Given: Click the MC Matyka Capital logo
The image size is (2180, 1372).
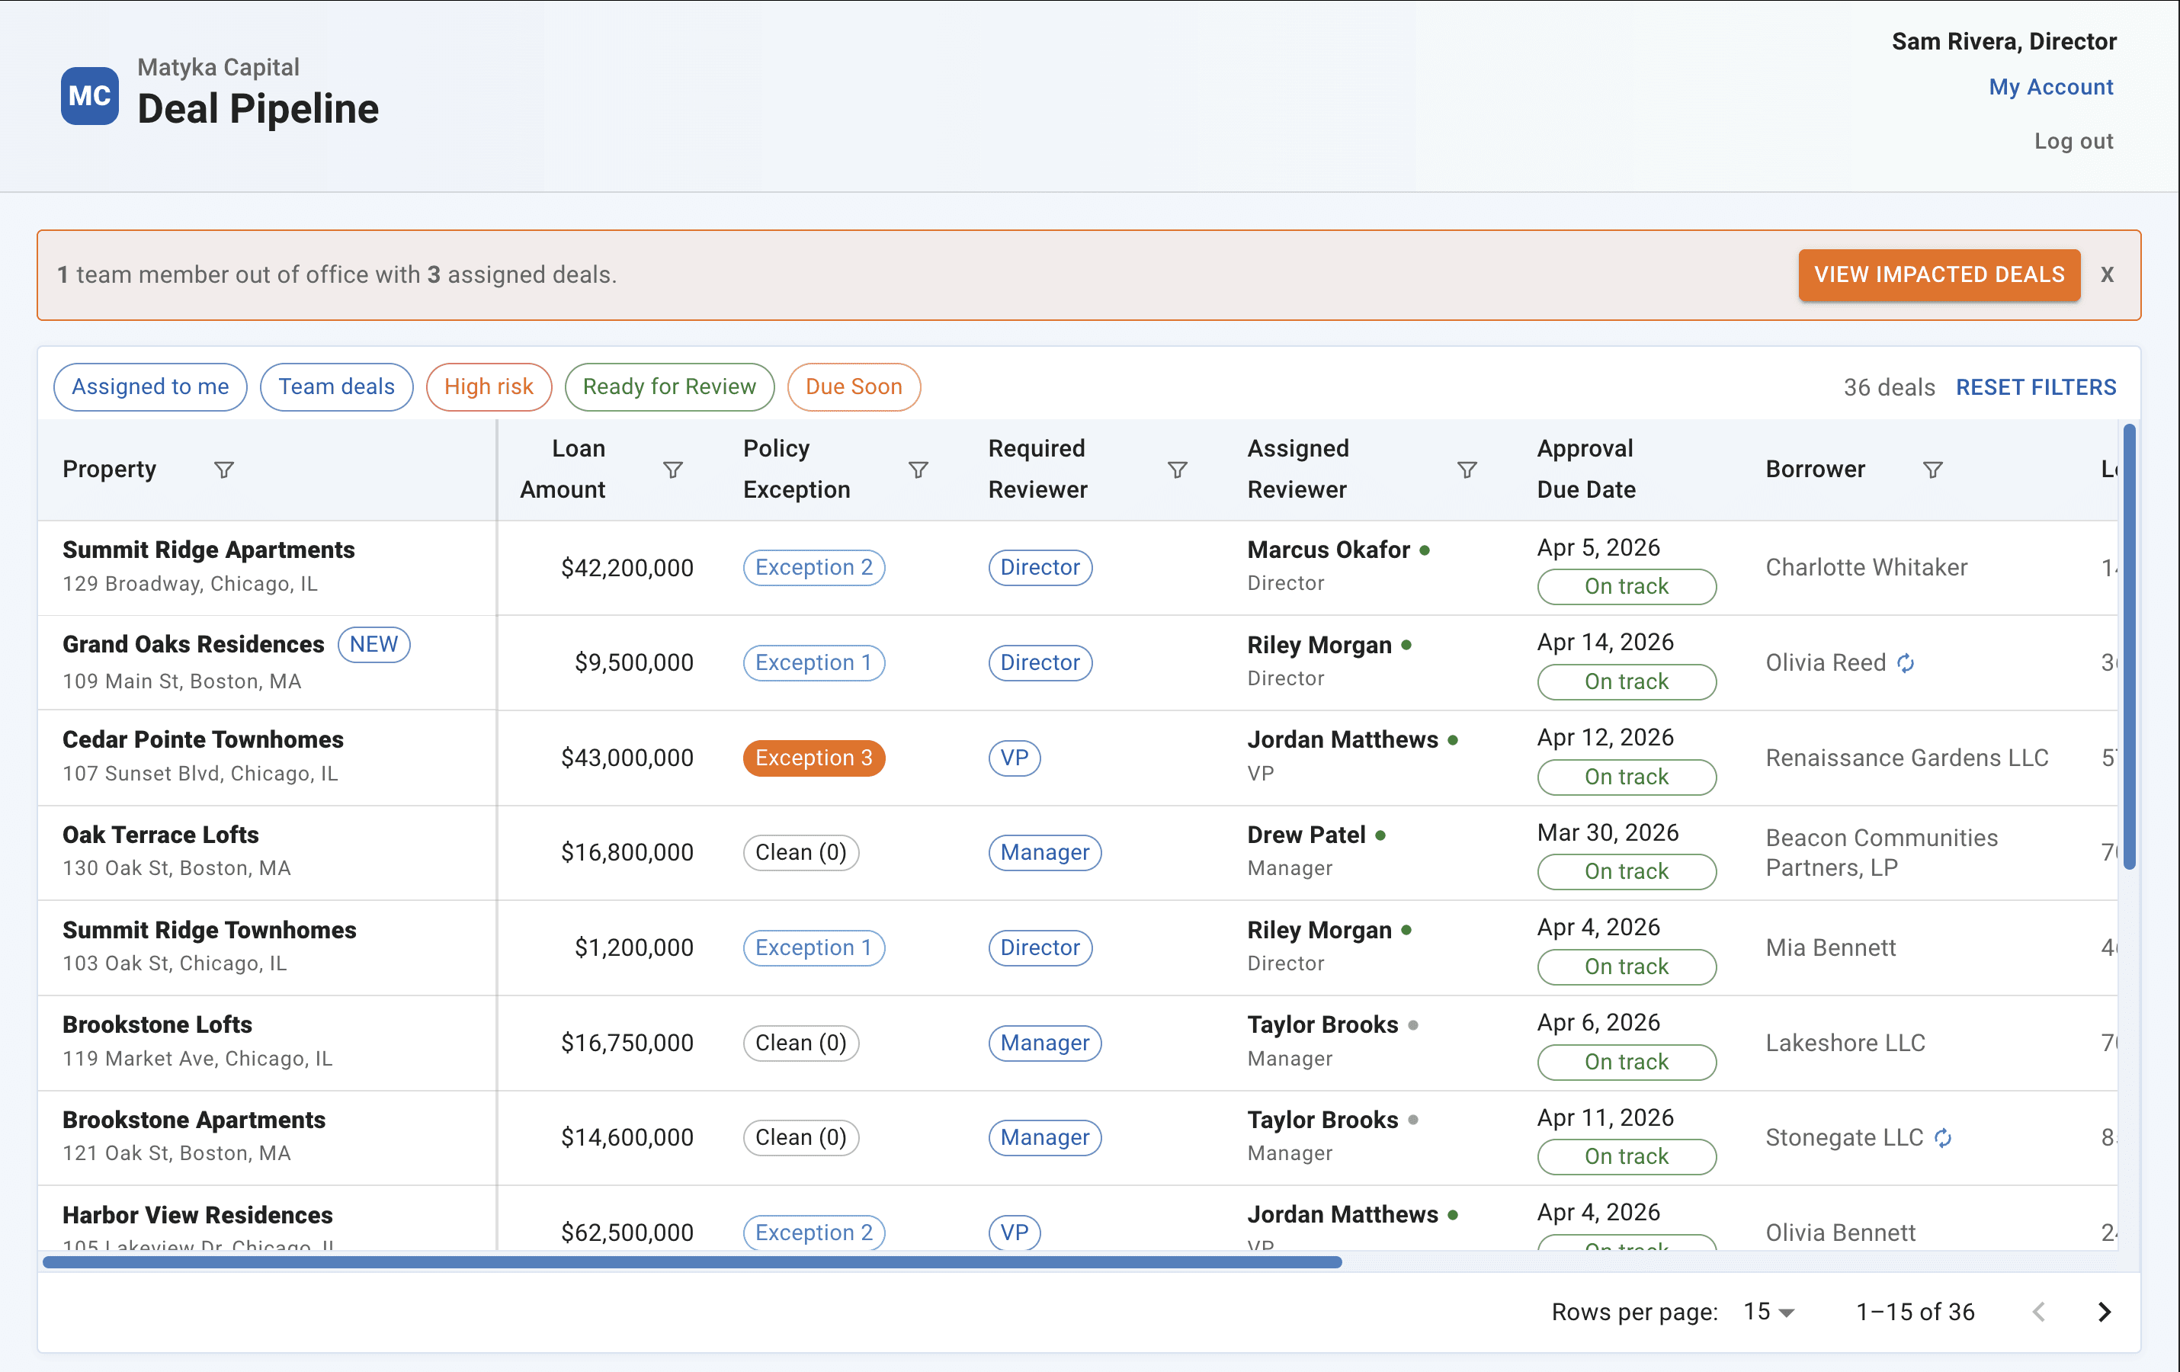Looking at the screenshot, I should tap(90, 96).
